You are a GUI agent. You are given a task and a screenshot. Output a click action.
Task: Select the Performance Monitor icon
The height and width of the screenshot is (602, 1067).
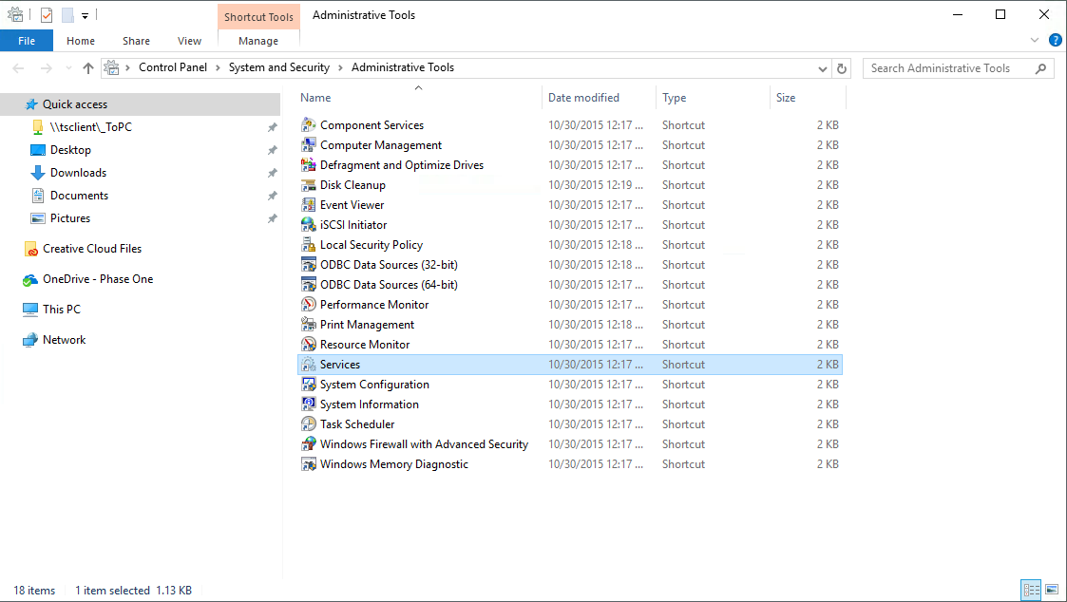[x=308, y=305]
